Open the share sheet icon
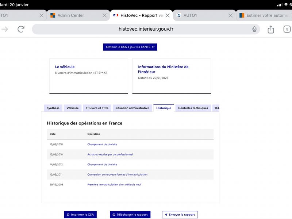 [271, 29]
